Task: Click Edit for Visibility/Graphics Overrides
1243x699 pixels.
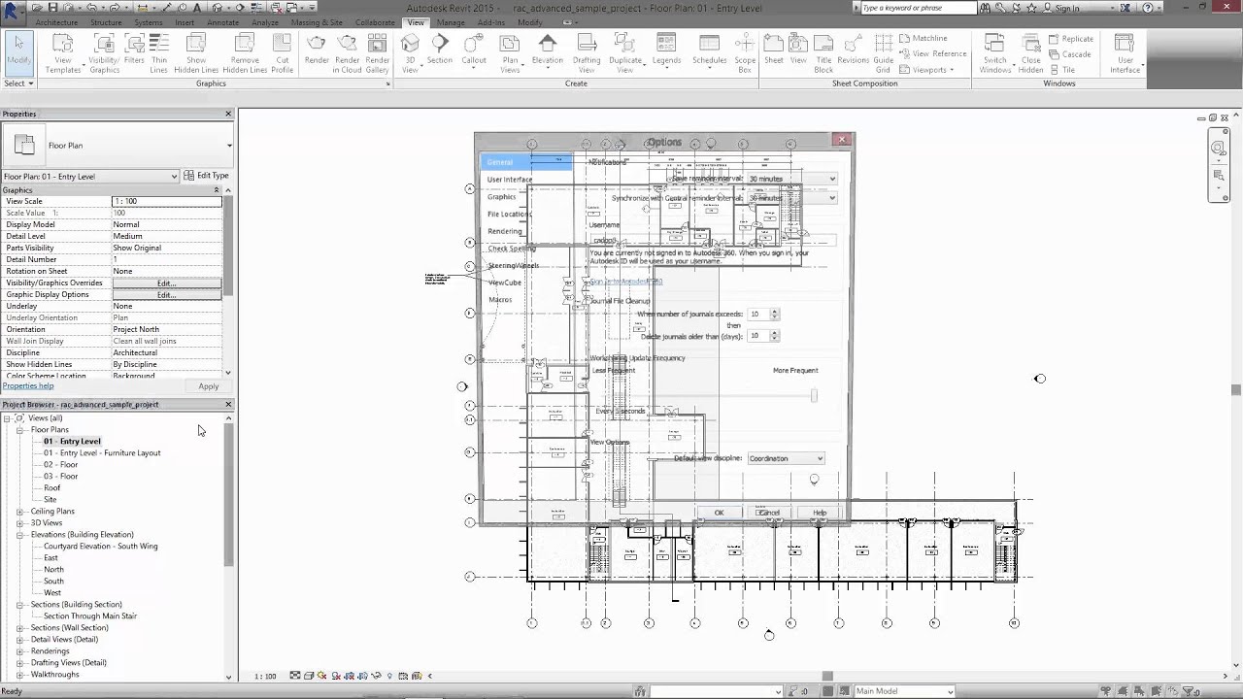Action: pyautogui.click(x=166, y=283)
